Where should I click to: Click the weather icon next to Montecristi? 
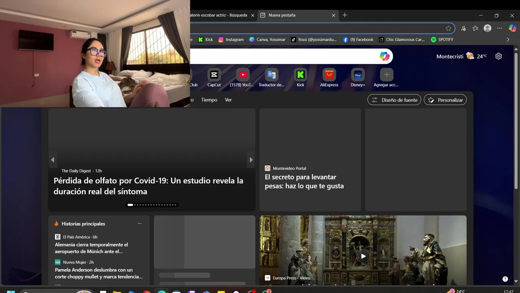pos(470,56)
